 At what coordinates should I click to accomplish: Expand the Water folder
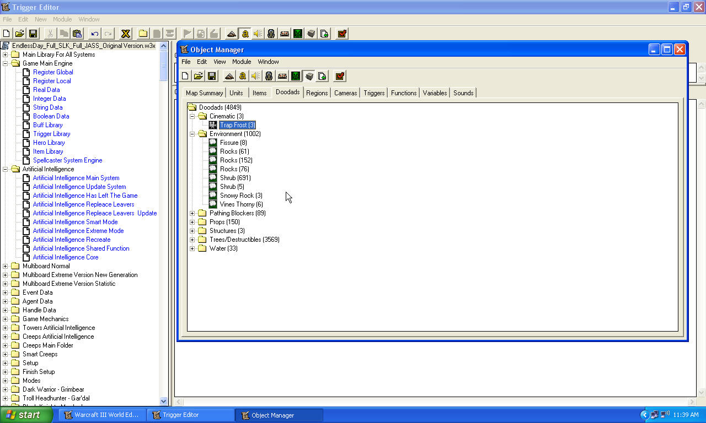click(192, 248)
